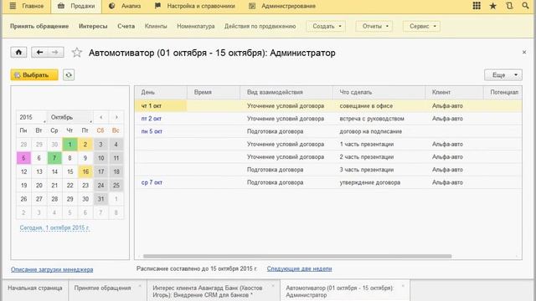This screenshot has width=536, height=301.
Task: Refresh the schedule list icon
Action: click(x=69, y=75)
